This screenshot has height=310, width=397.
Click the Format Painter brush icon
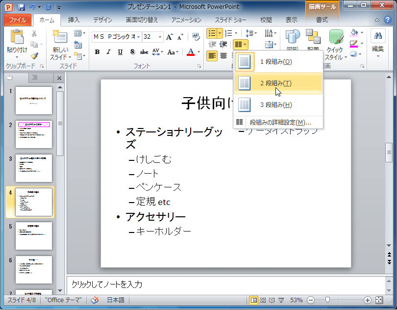34,55
